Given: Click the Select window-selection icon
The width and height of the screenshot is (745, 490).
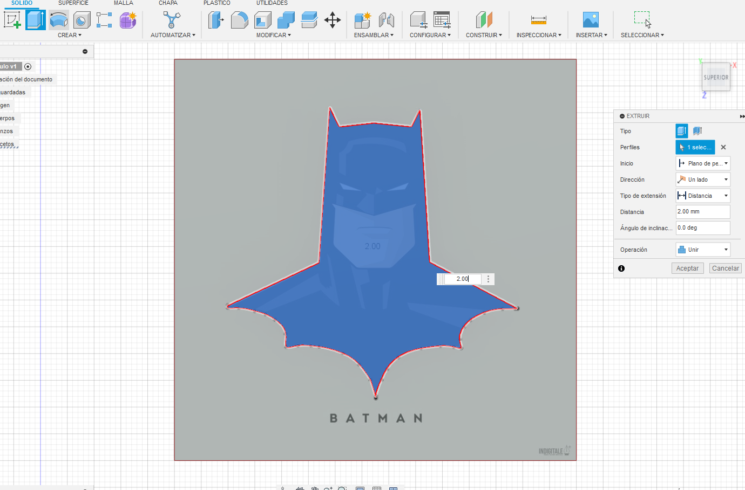Looking at the screenshot, I should [642, 20].
